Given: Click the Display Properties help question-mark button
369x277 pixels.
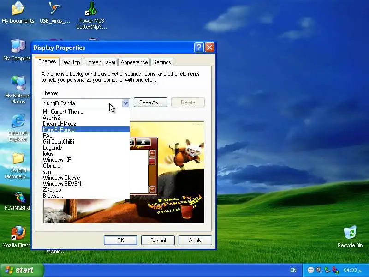Looking at the screenshot, I should (199, 48).
